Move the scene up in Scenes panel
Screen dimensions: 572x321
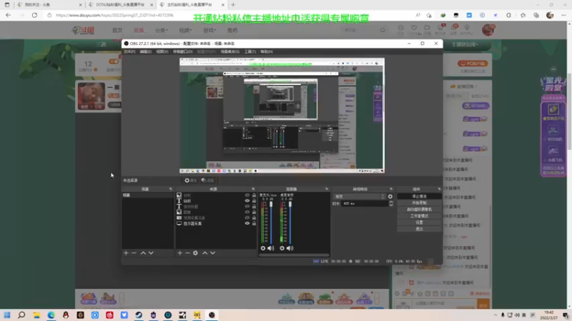[143, 253]
